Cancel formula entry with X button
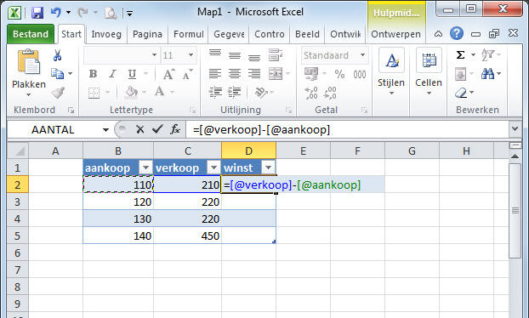529x318 pixels. coord(140,129)
